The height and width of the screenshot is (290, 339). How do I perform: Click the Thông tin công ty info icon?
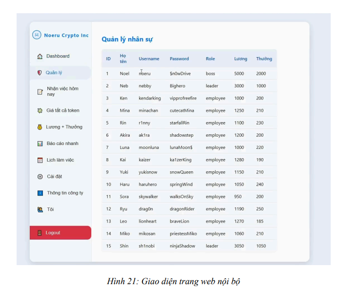pyautogui.click(x=40, y=193)
